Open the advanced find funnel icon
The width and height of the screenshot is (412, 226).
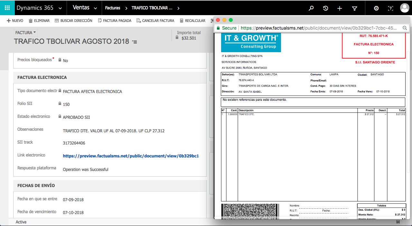click(x=354, y=8)
